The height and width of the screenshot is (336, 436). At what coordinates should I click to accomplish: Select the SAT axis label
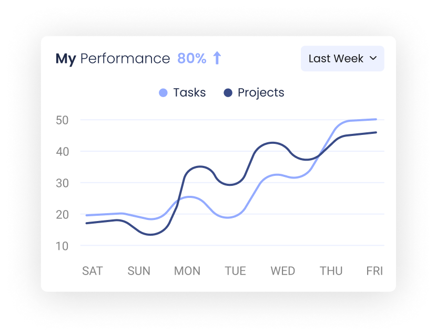pyautogui.click(x=93, y=271)
